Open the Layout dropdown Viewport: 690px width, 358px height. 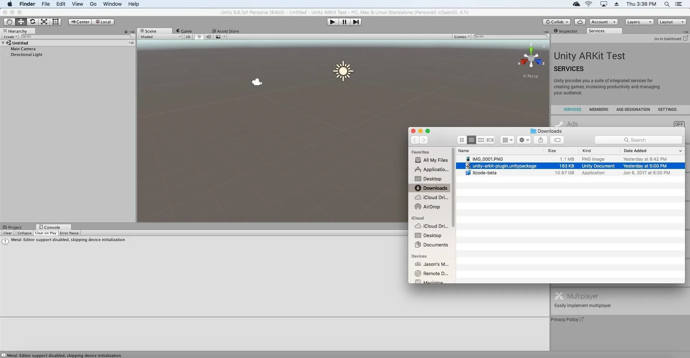[x=672, y=22]
